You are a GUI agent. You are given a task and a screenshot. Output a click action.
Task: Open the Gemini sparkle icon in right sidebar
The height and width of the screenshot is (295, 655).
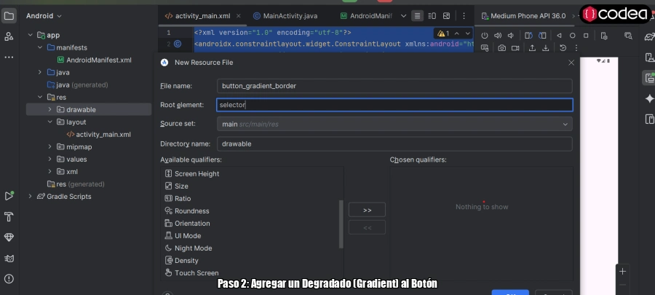click(x=648, y=99)
